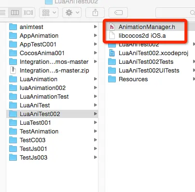The width and height of the screenshot is (195, 192).
Task: Select the LuaAniTest002 folder icon in left column
Action: click(13, 114)
